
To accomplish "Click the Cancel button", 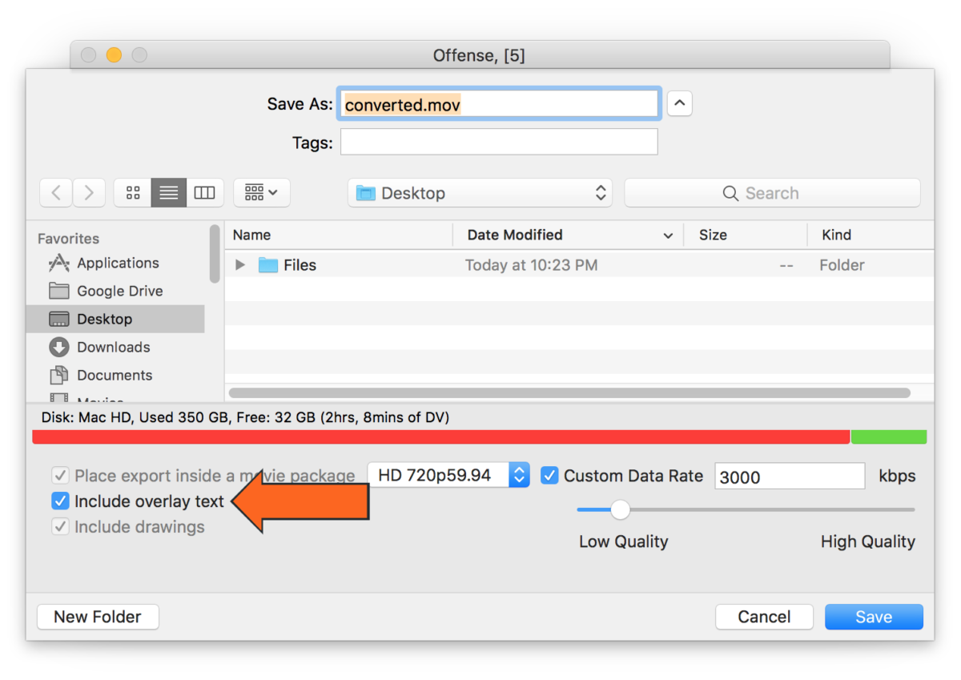I will click(x=764, y=617).
